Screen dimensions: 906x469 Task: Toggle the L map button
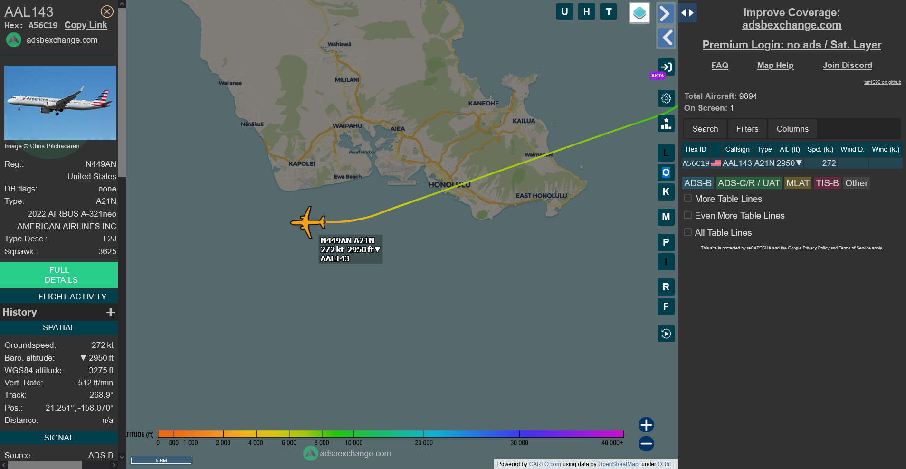coord(666,153)
